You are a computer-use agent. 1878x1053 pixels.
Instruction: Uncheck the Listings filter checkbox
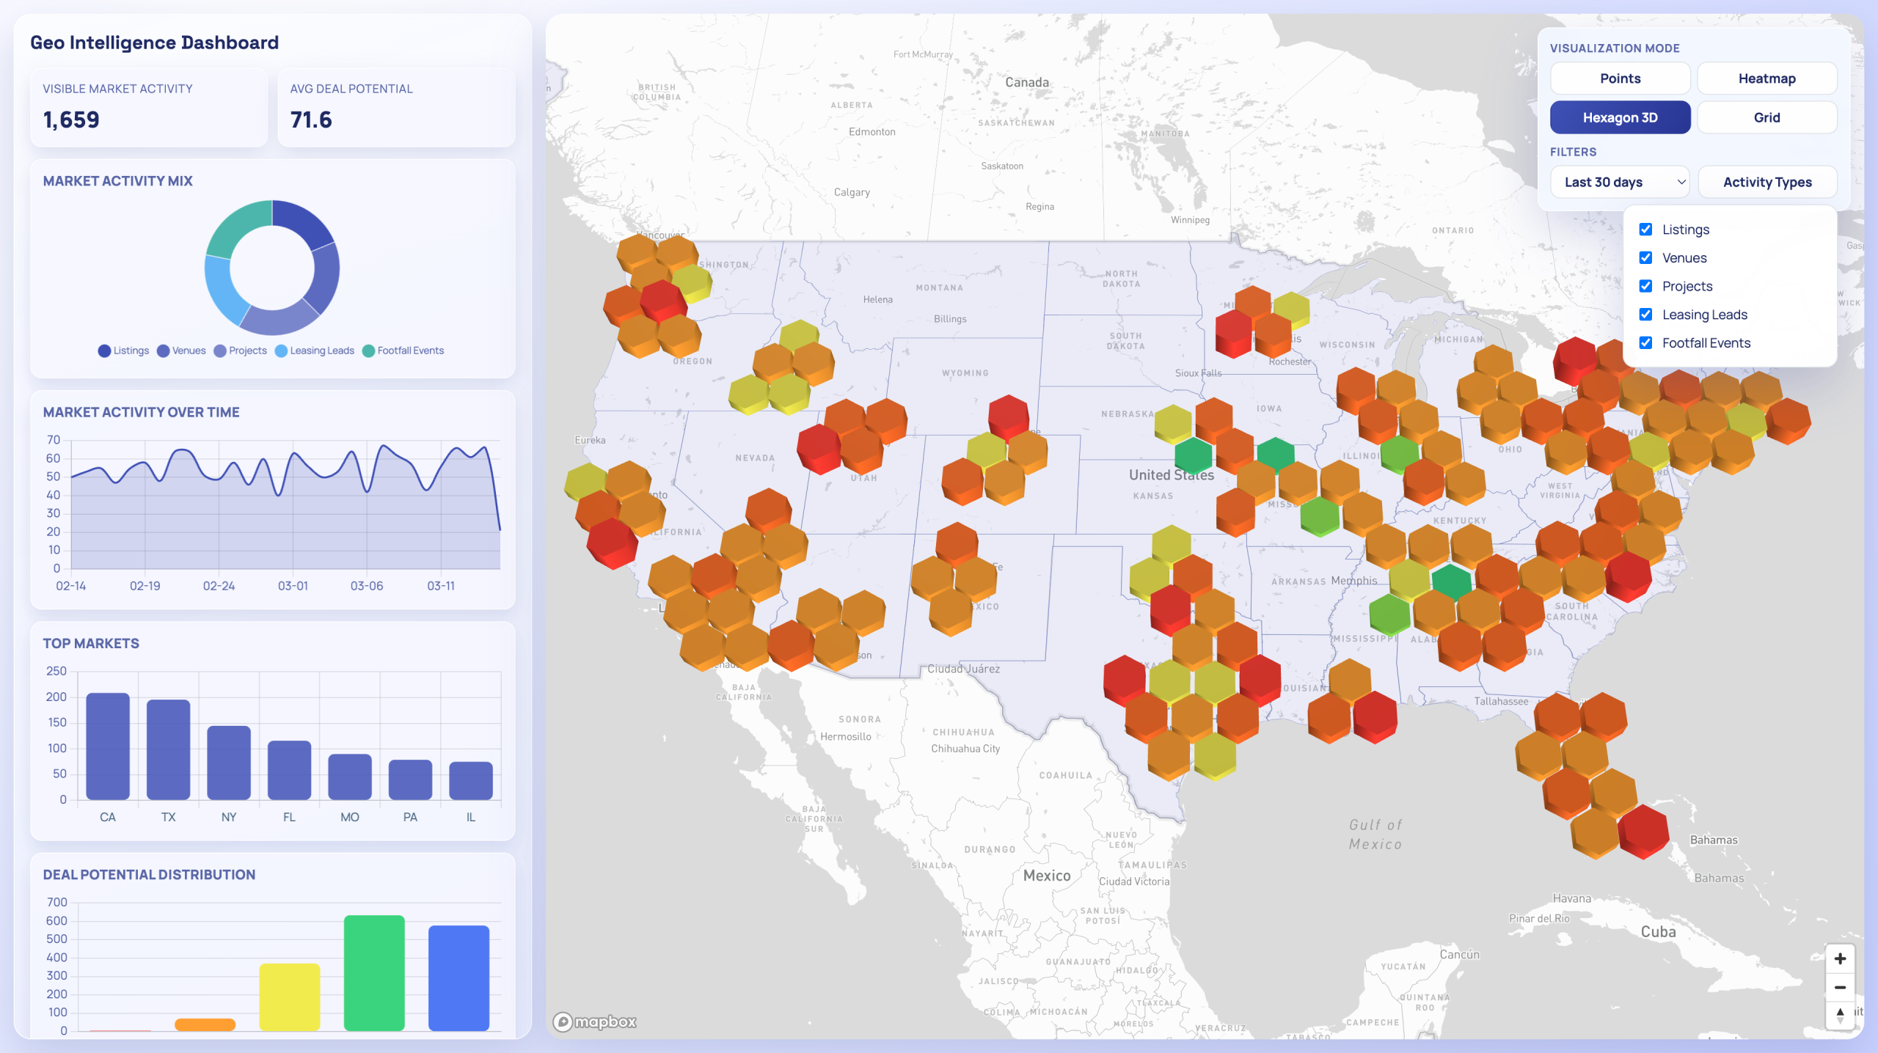(x=1646, y=229)
